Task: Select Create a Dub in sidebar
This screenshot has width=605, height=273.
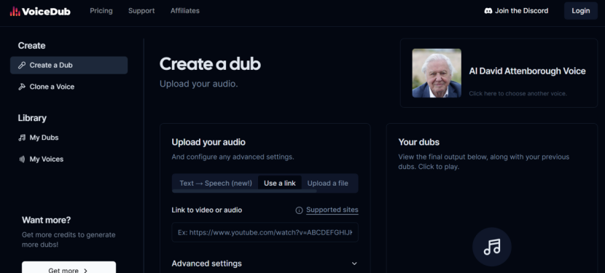Action: coord(69,66)
